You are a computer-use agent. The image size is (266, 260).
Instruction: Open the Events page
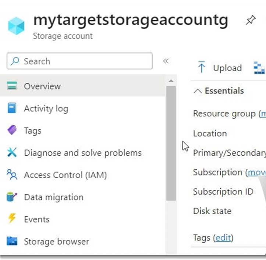[82, 219]
